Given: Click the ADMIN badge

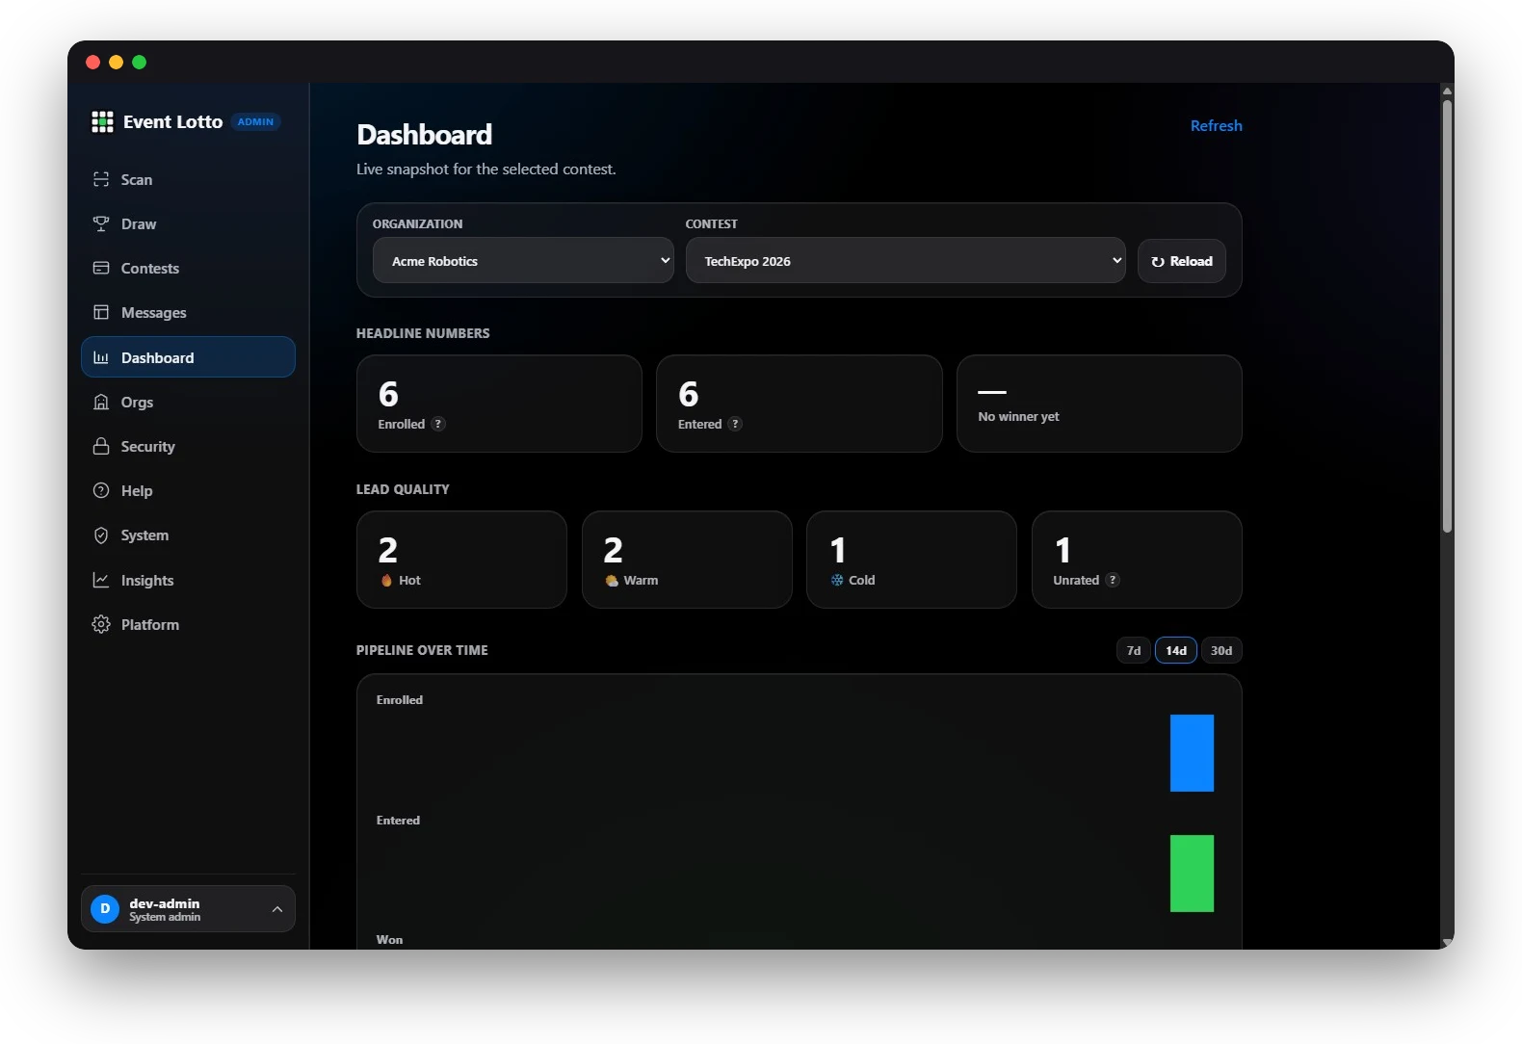Looking at the screenshot, I should [255, 121].
